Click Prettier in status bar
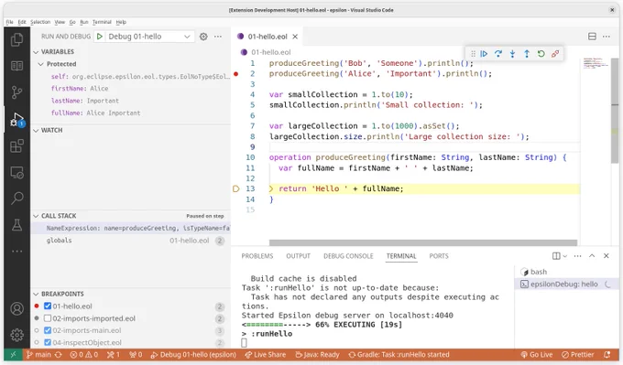This screenshot has height=365, width=623. pos(578,355)
